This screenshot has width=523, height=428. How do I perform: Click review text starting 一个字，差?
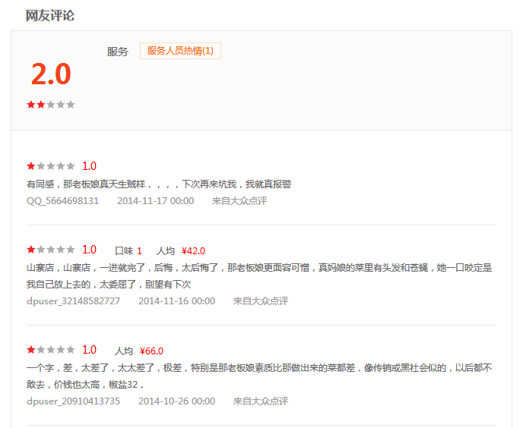tap(259, 376)
